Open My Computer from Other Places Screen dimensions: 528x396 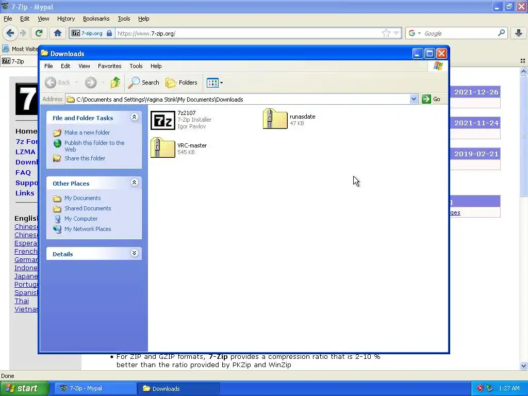81,219
